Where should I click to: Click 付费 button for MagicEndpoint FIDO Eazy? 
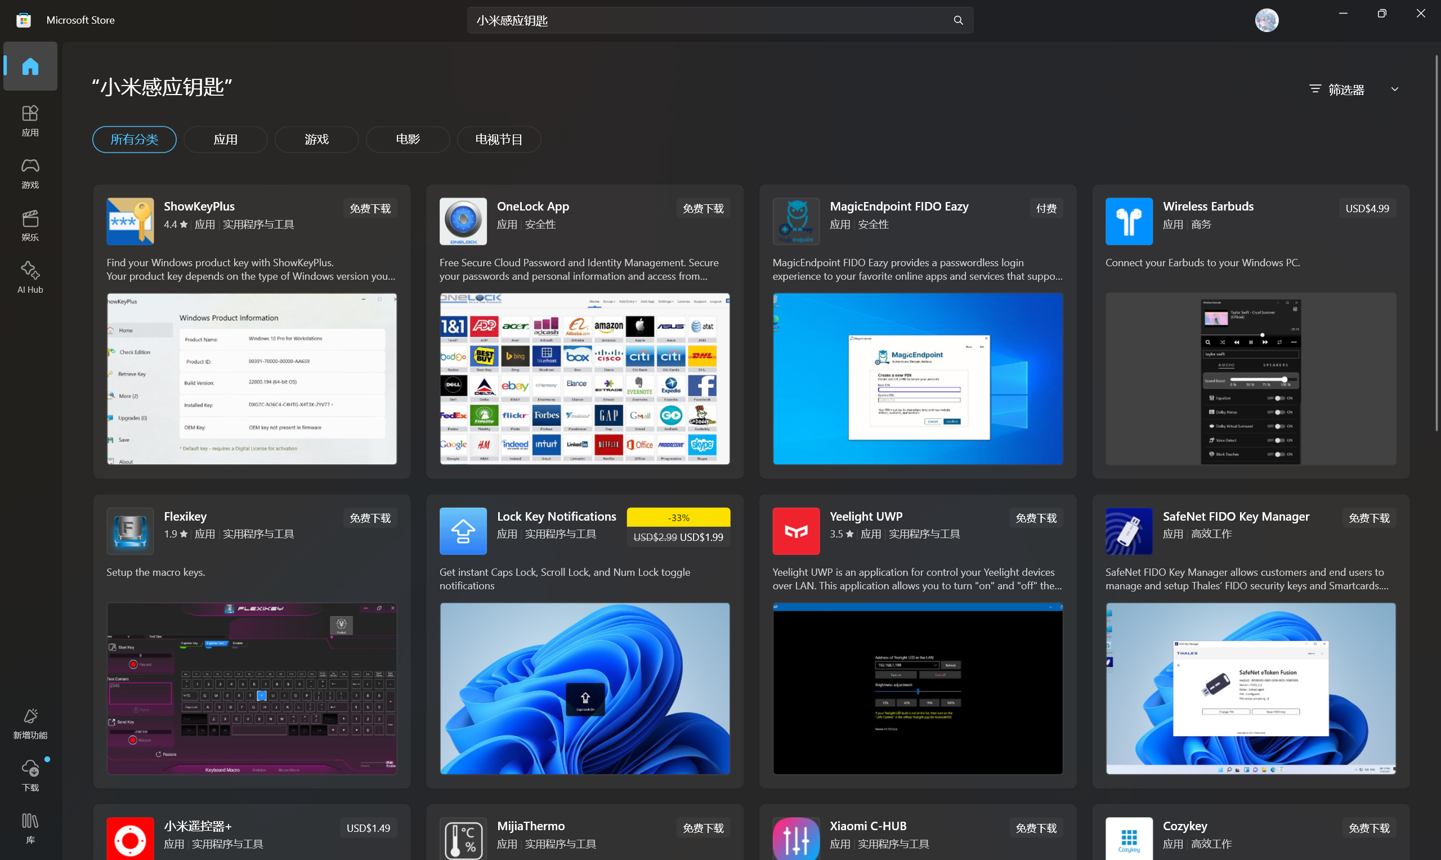point(1046,209)
